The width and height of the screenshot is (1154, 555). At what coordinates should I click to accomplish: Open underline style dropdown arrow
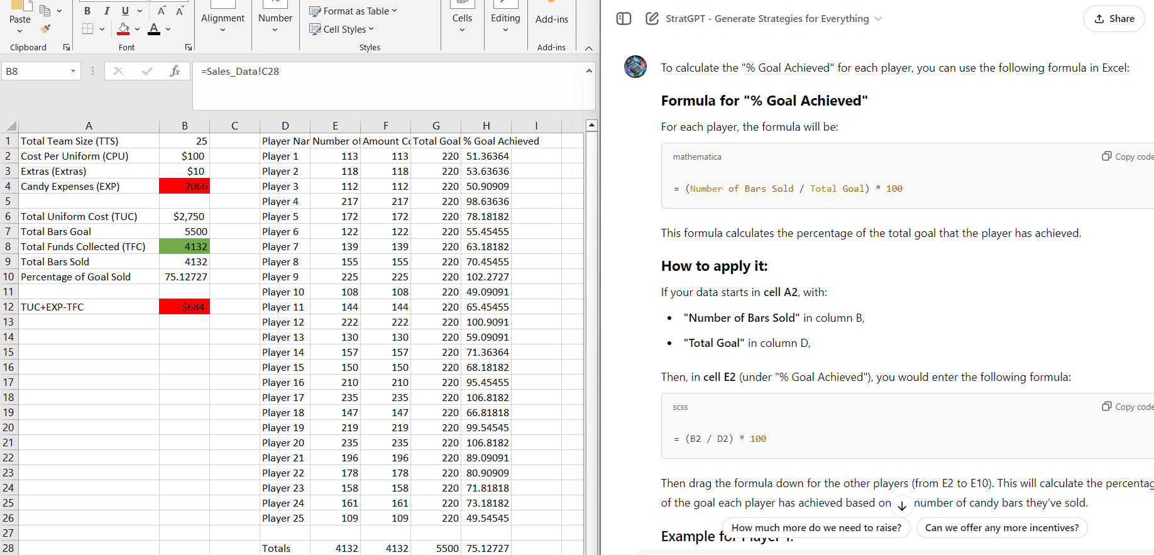point(140,11)
